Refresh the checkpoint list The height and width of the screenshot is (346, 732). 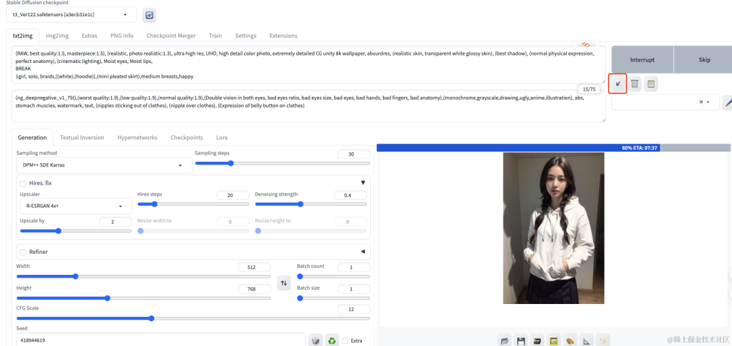(x=149, y=15)
